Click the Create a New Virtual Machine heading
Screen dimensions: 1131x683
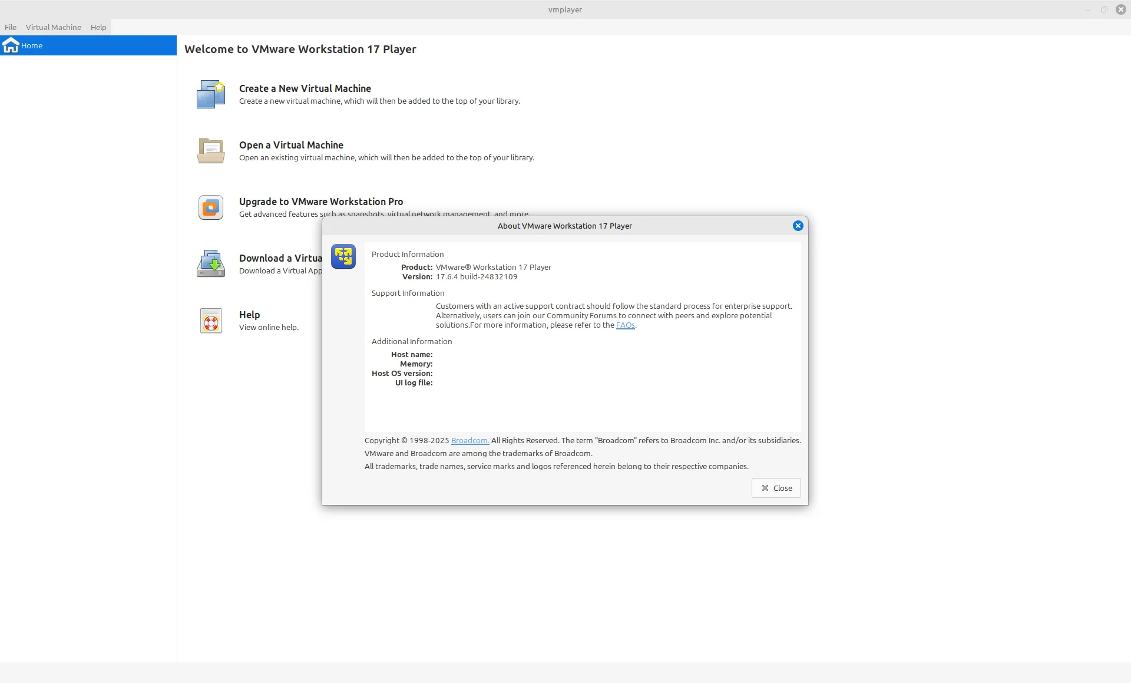click(305, 88)
